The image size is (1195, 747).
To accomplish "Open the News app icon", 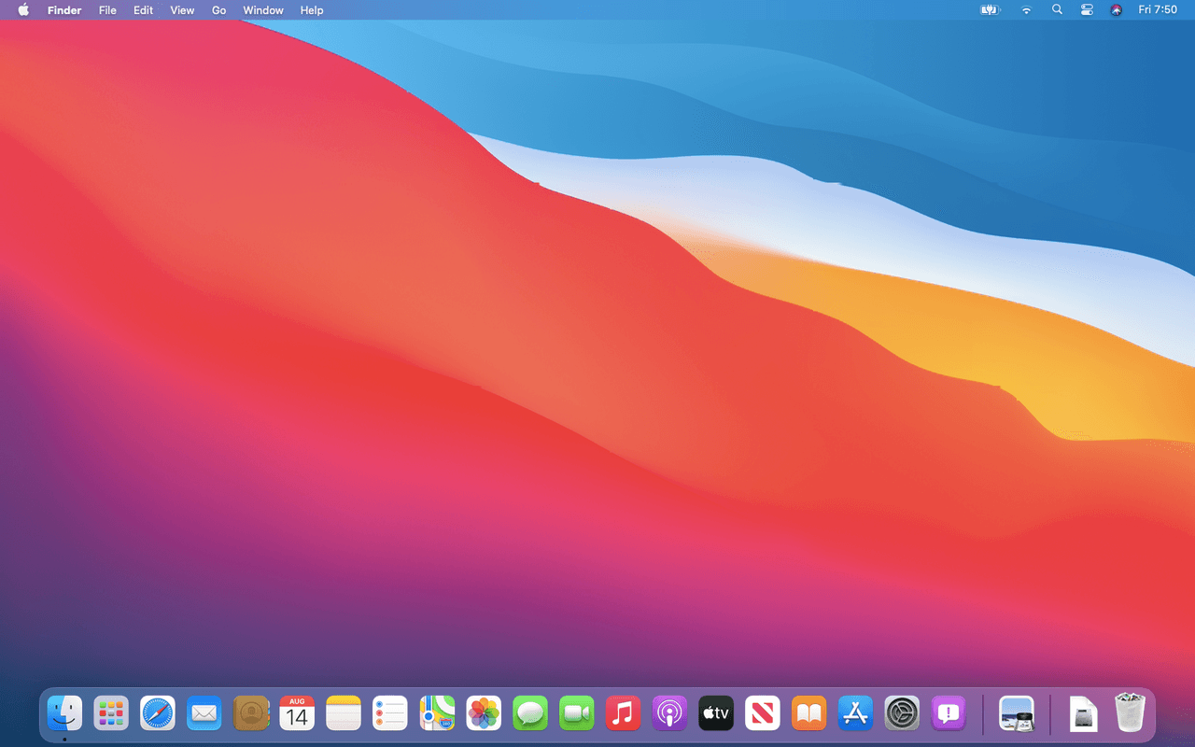I will [763, 714].
